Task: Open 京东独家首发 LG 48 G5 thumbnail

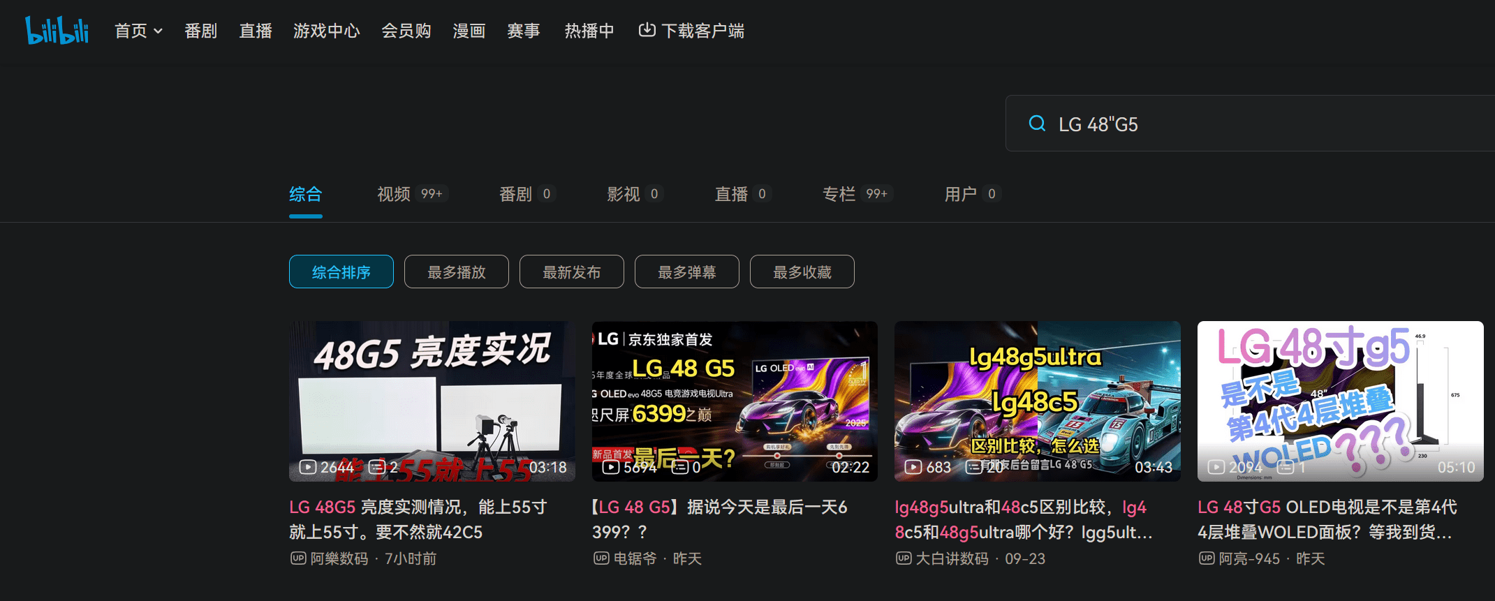Action: coord(735,401)
